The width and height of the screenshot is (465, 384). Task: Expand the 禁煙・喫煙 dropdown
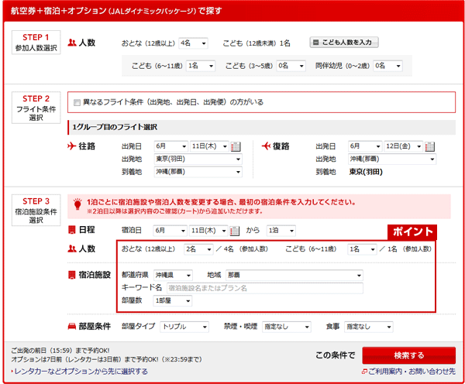(285, 327)
